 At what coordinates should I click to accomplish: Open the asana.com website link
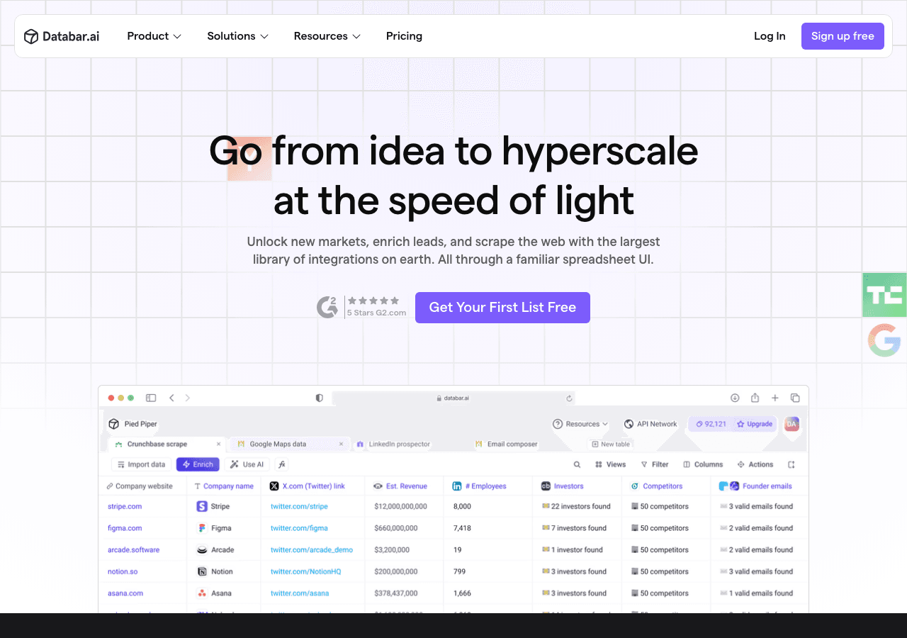[125, 593]
